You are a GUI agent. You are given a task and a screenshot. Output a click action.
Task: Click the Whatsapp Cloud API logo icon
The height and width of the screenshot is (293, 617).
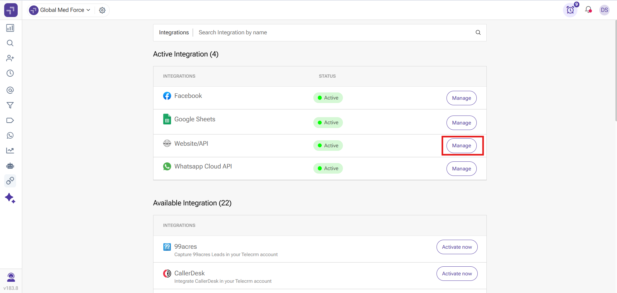pos(167,167)
